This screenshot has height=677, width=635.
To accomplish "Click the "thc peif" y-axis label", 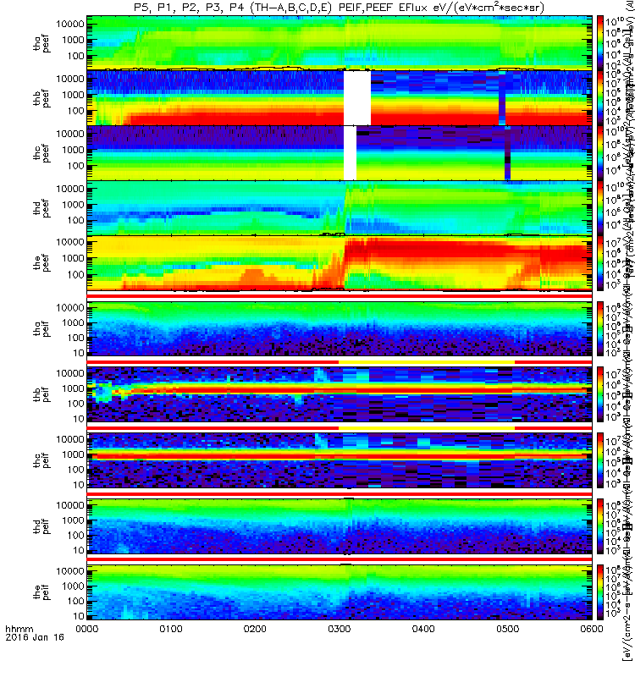I will click(41, 460).
